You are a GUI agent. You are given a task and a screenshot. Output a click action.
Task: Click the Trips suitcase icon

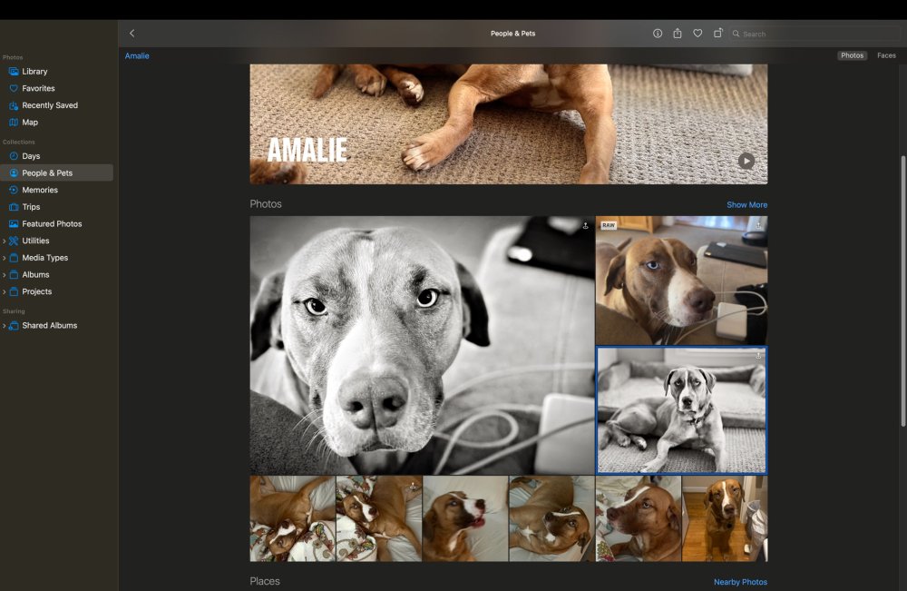tap(14, 207)
